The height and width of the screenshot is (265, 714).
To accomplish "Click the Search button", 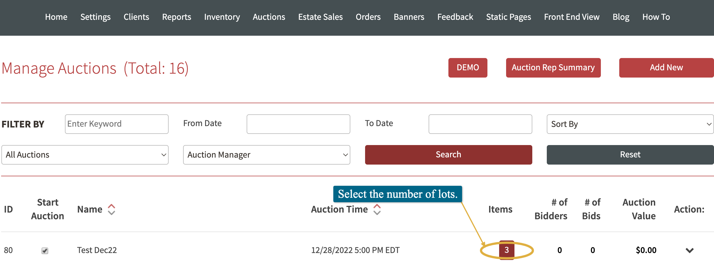I will click(x=448, y=155).
